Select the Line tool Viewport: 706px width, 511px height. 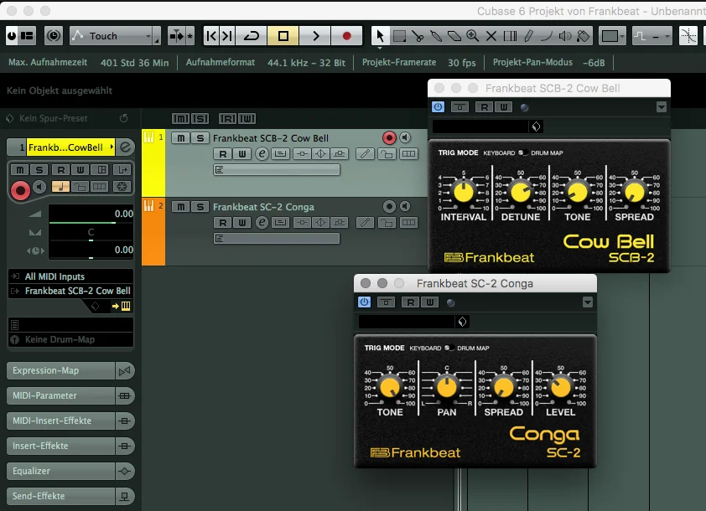[546, 35]
